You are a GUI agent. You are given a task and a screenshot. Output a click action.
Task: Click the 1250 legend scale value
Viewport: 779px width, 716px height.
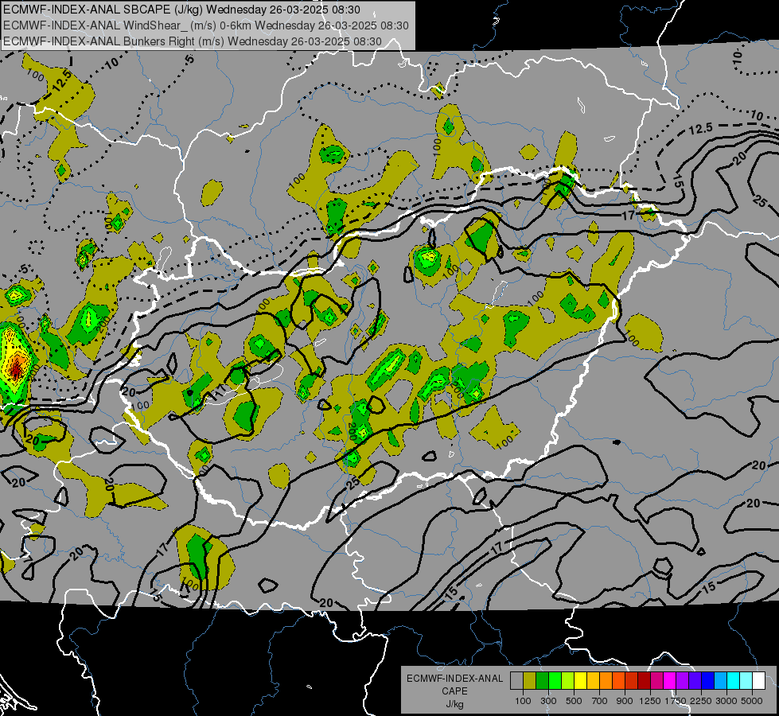tap(650, 701)
